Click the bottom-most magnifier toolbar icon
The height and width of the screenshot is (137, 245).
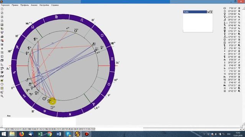[2, 96]
